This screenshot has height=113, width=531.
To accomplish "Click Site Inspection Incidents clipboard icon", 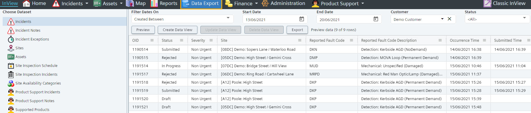I will click(x=11, y=75).
